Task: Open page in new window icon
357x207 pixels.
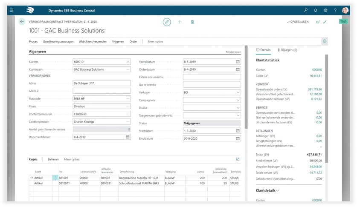Action: click(318, 22)
